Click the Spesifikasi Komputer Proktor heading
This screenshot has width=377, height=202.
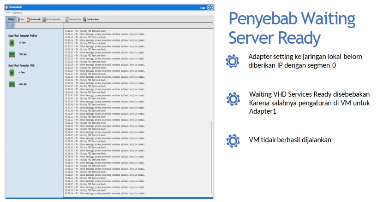tap(23, 35)
